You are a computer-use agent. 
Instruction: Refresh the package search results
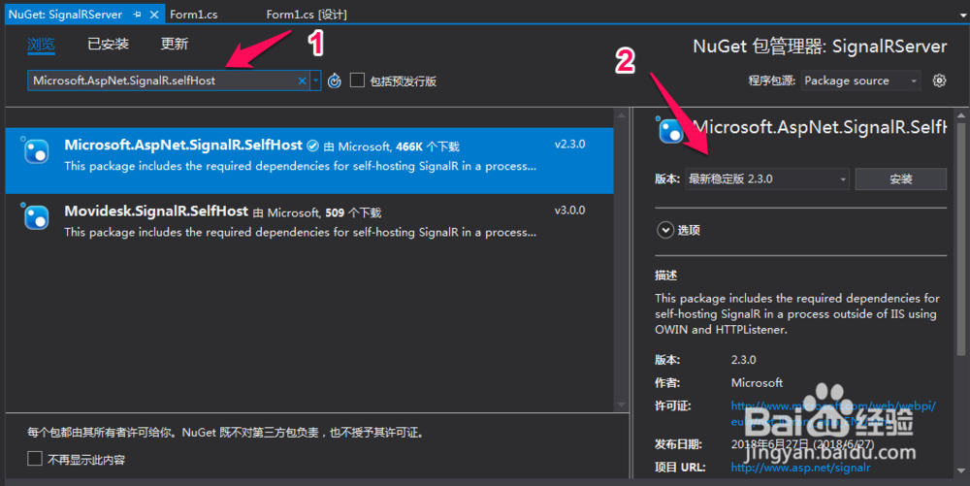click(335, 81)
